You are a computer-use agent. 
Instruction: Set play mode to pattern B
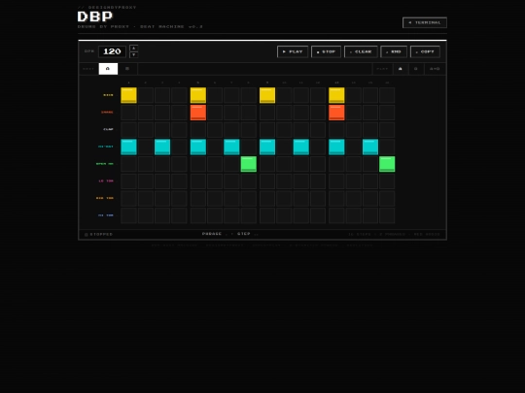click(416, 69)
